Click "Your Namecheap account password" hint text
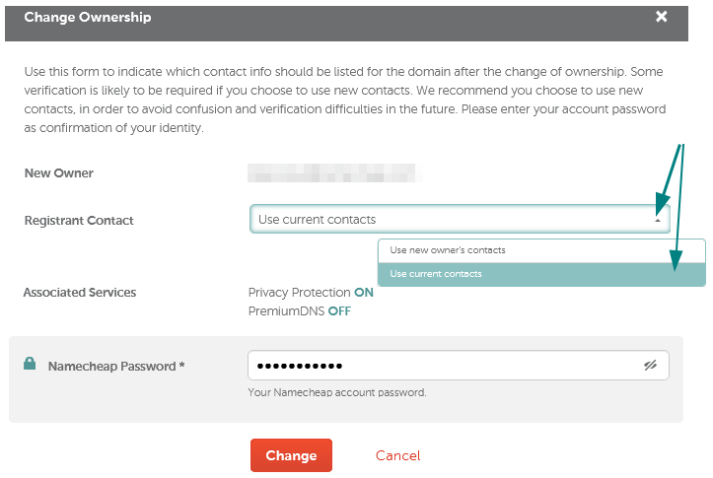713x478 pixels. pos(337,392)
